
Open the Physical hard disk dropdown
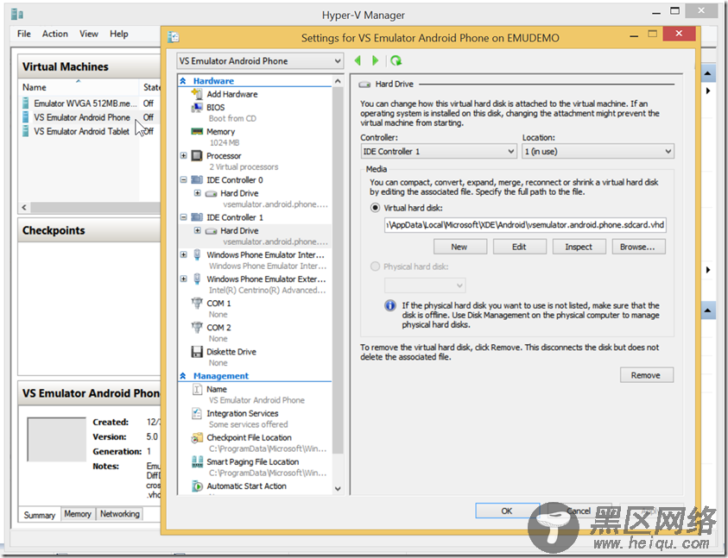coord(425,285)
